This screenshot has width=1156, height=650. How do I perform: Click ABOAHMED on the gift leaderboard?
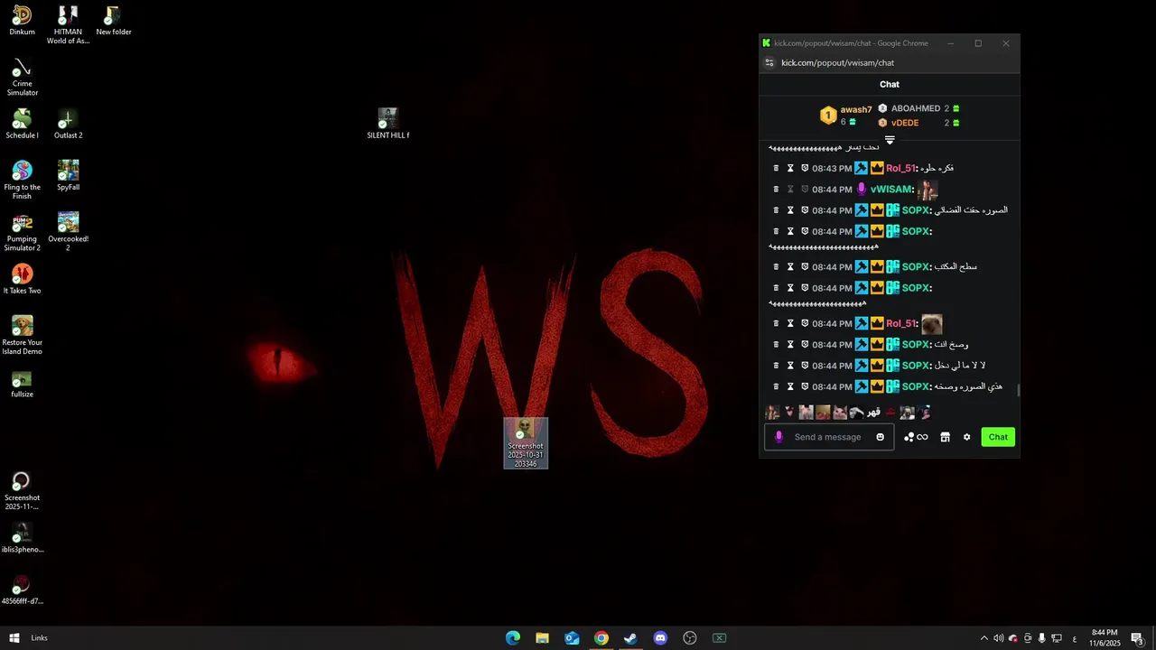[x=916, y=108]
